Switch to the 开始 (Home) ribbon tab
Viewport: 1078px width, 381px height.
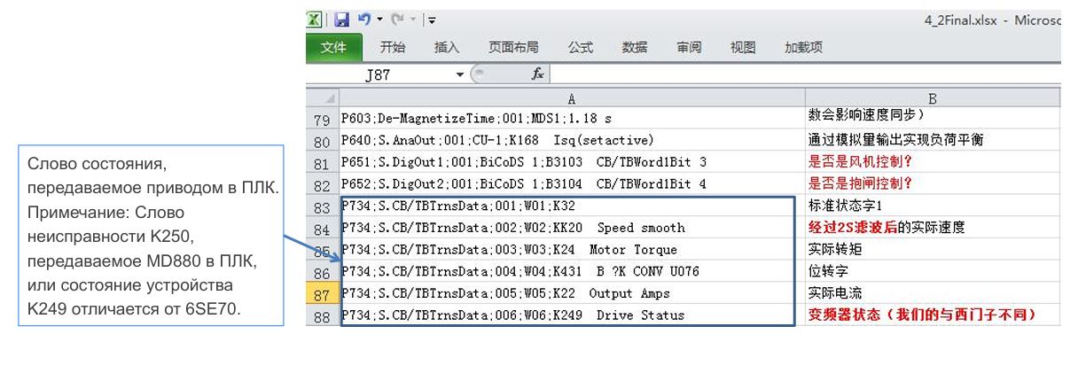click(x=392, y=48)
